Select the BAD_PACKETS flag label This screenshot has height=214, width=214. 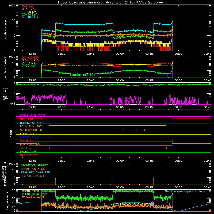tap(29, 155)
